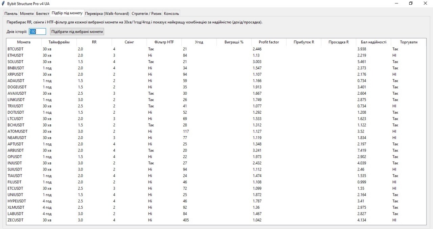Sort by the Монета column header
This screenshot has height=229, width=433.
coord(24,42)
